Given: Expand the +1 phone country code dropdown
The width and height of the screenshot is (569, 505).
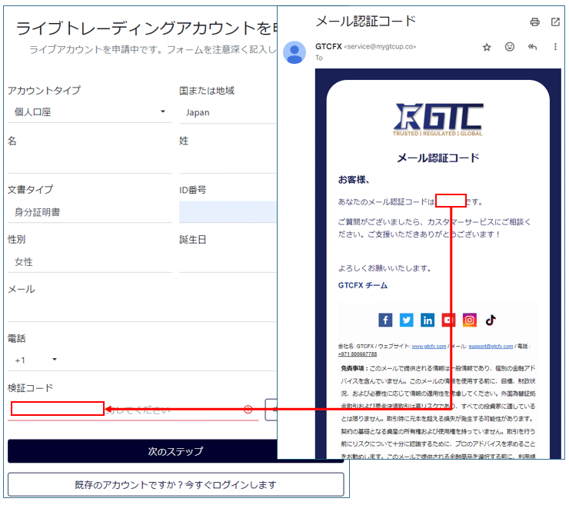Looking at the screenshot, I should click(35, 360).
